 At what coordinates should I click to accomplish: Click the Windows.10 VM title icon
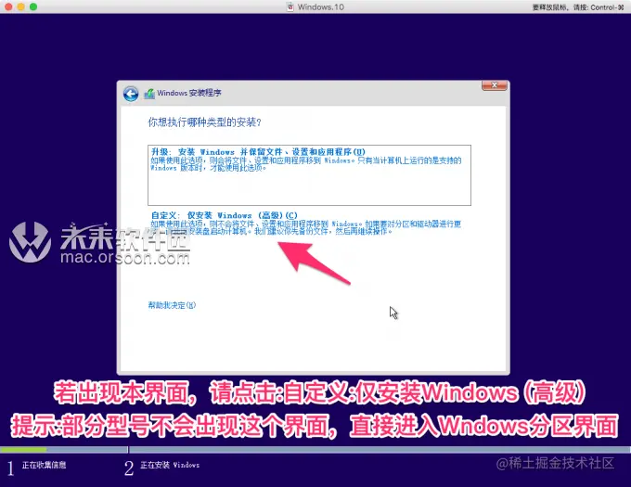(290, 6)
